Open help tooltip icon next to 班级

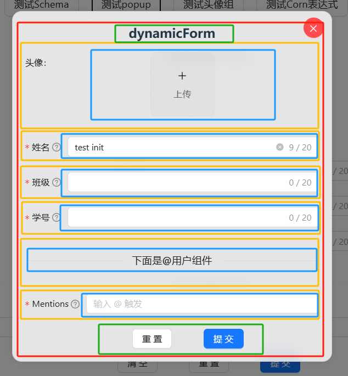click(57, 182)
